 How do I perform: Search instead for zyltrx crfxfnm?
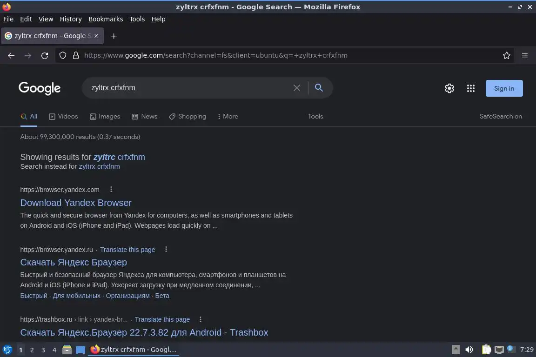point(100,166)
